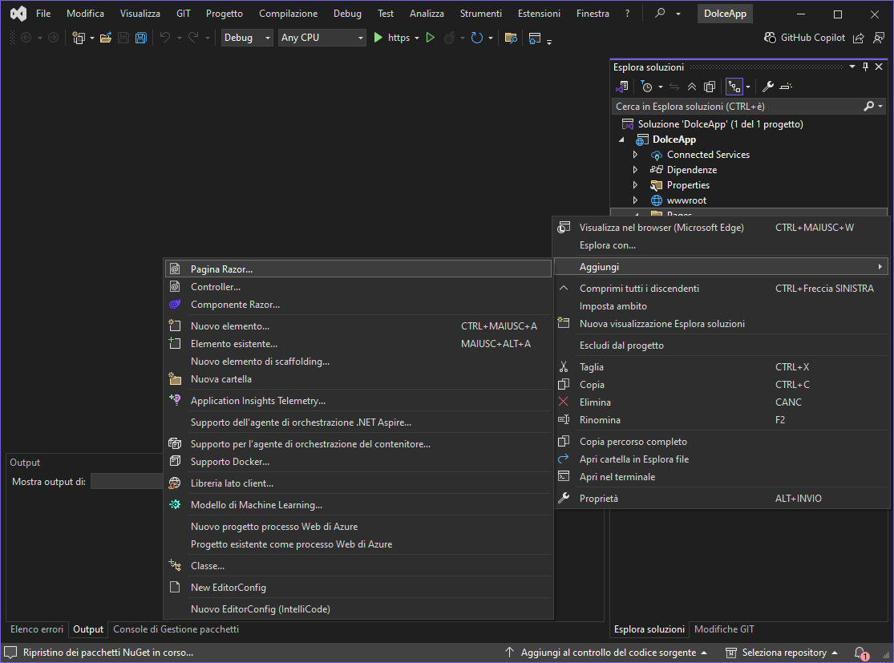Toggle the nested files view icon

point(734,87)
